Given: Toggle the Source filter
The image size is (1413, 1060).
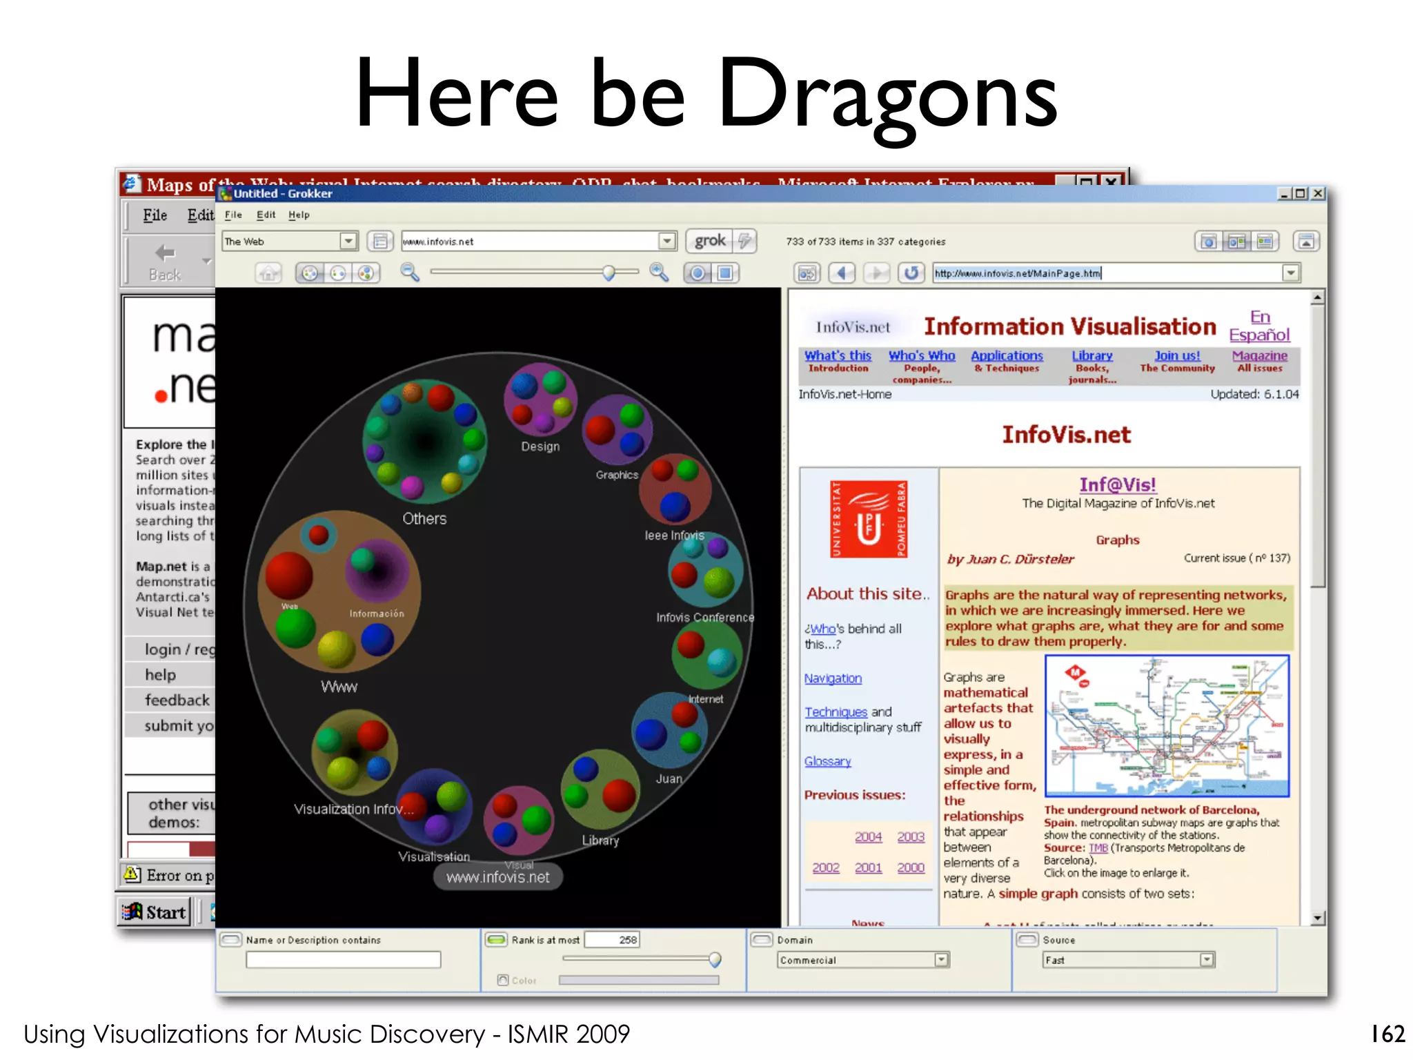Looking at the screenshot, I should tap(1028, 940).
